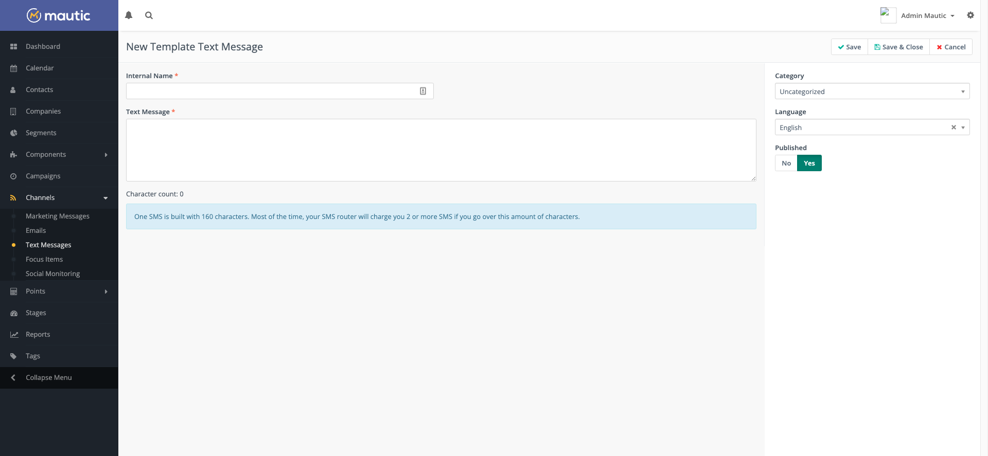Click the search magnifier icon

coord(149,15)
